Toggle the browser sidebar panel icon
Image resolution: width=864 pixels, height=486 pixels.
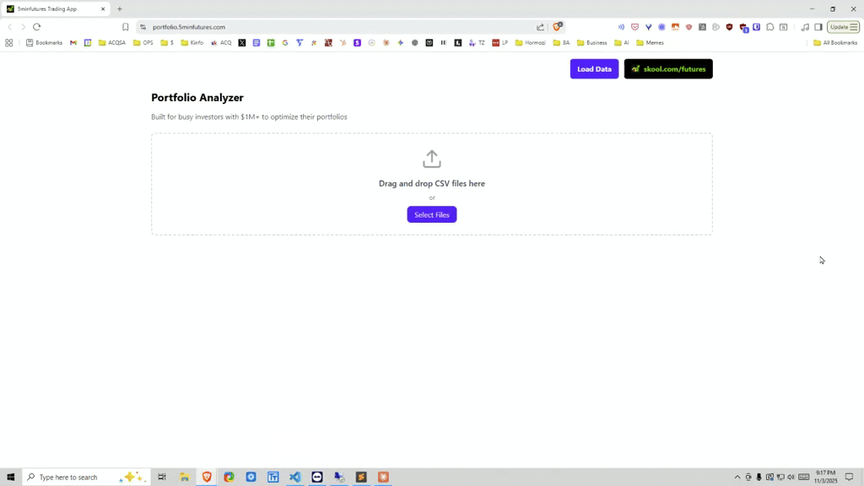[818, 26]
